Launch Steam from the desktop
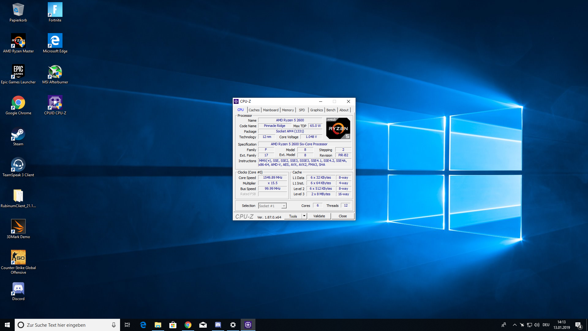This screenshot has width=588, height=331. click(x=18, y=134)
